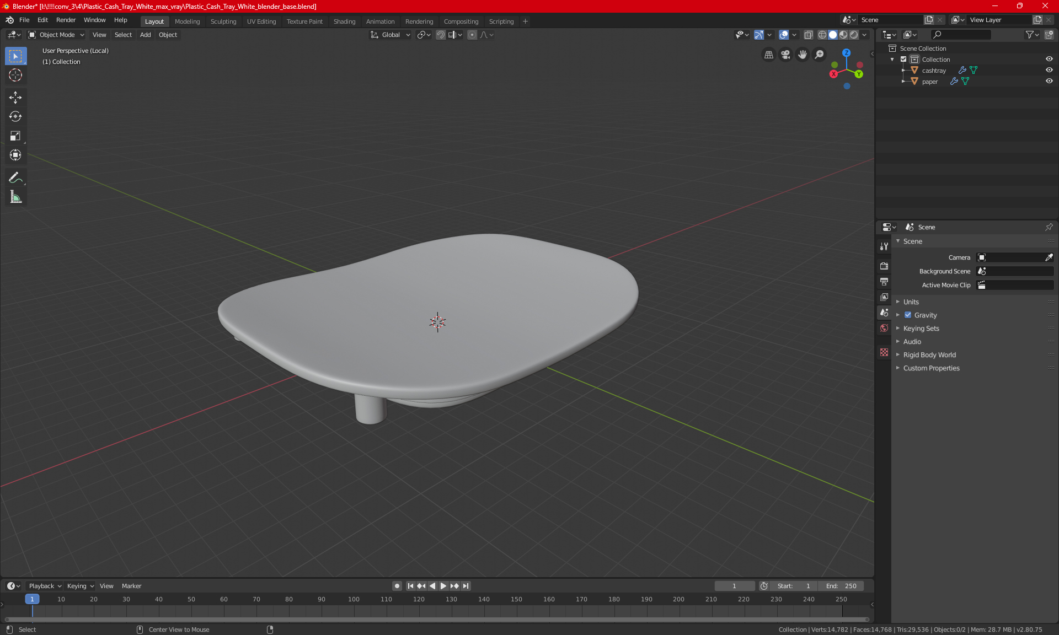Hide the cashtray object in outliner
1059x635 pixels.
1049,70
